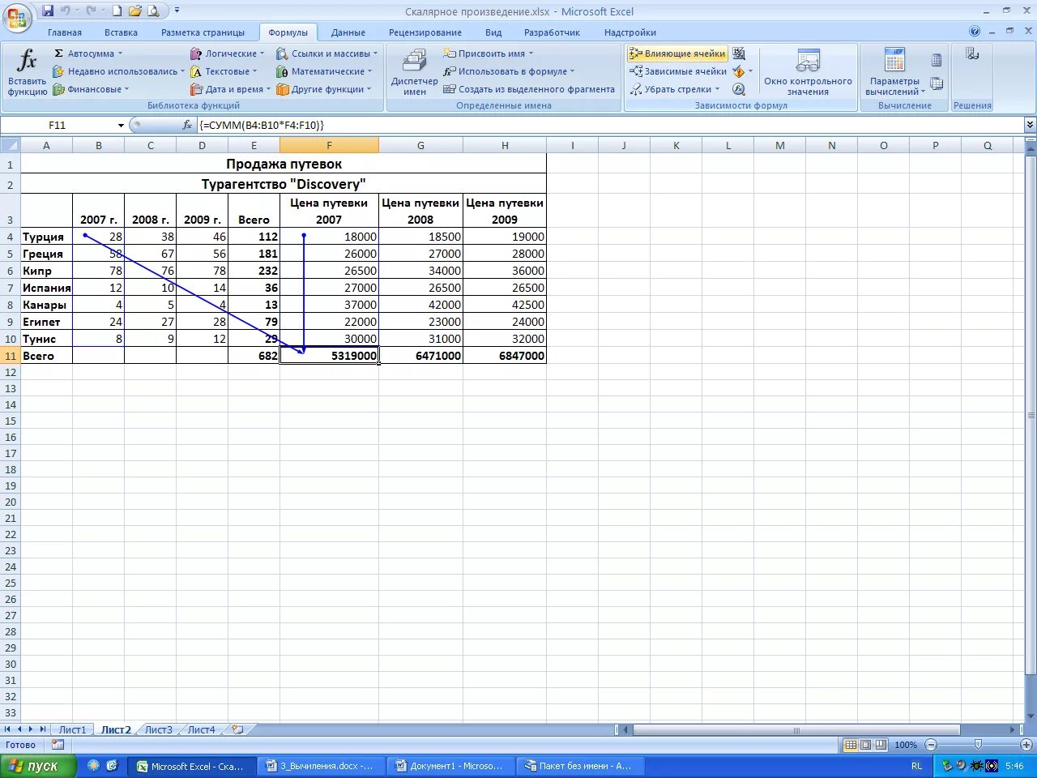Click the select-all corner of the grid
Screen dimensions: 1037x778
pos(10,145)
